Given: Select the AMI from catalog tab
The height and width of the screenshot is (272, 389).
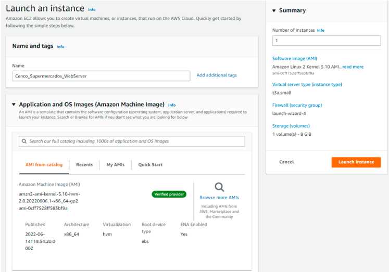Looking at the screenshot, I should pyautogui.click(x=44, y=165).
